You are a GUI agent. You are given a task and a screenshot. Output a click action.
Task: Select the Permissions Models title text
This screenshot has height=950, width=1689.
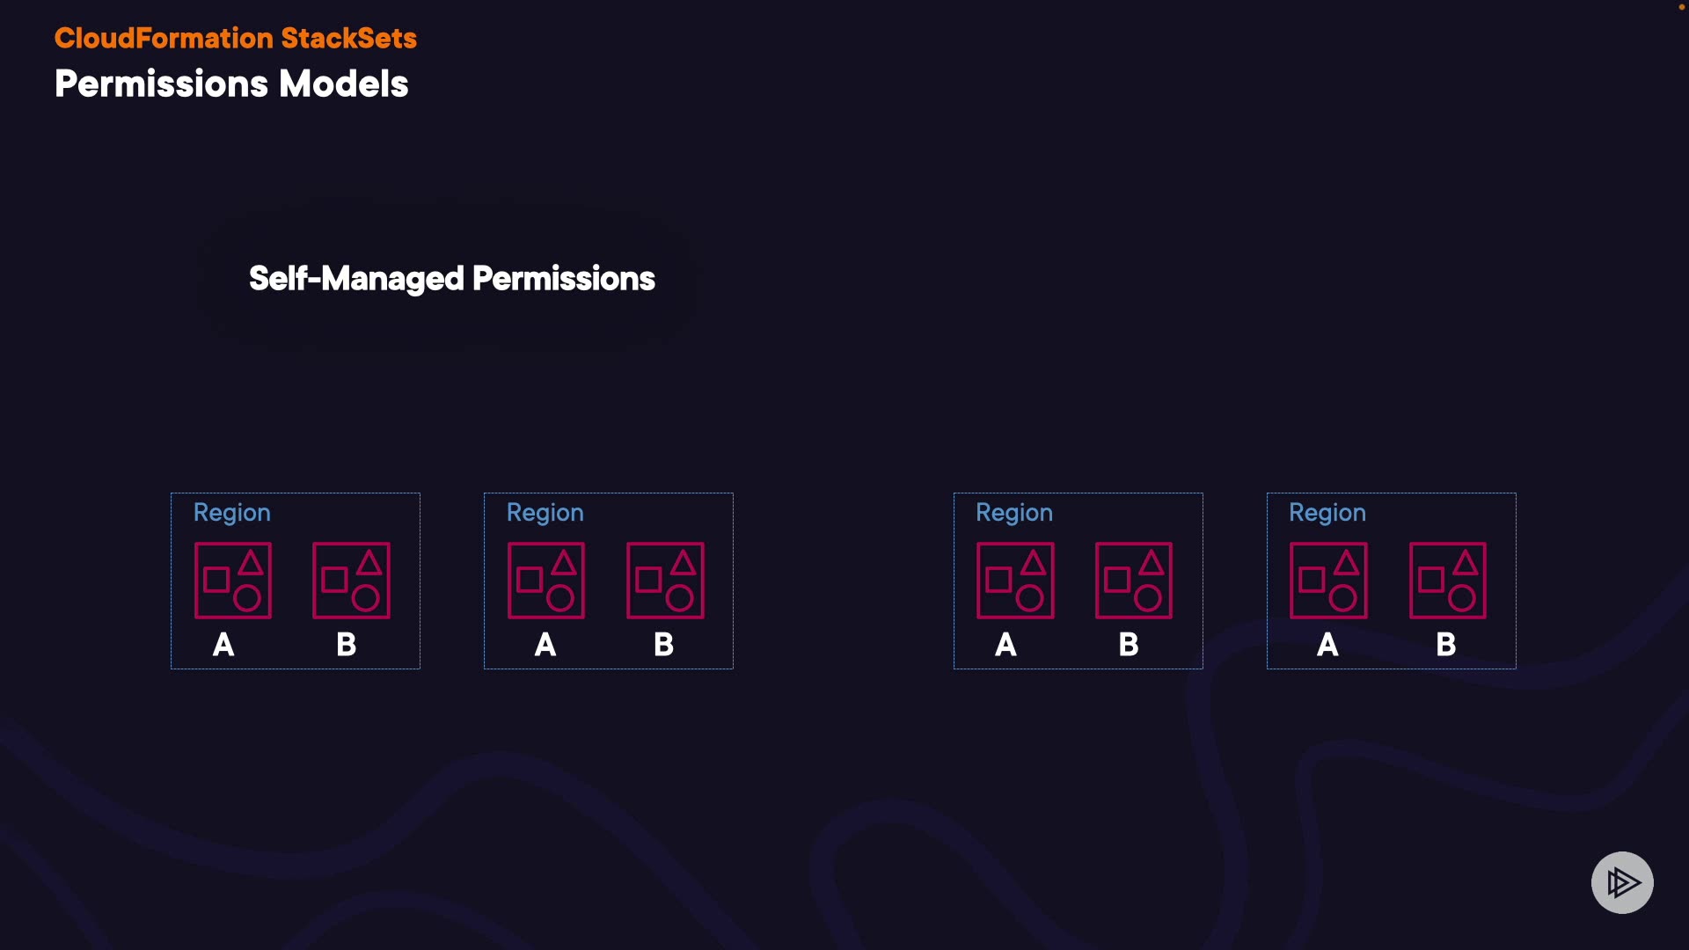[231, 84]
